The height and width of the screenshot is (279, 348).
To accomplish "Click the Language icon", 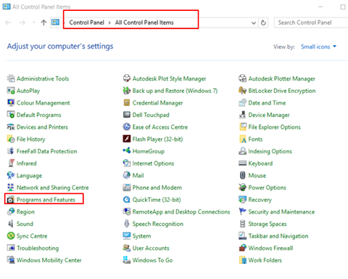I will (x=11, y=175).
